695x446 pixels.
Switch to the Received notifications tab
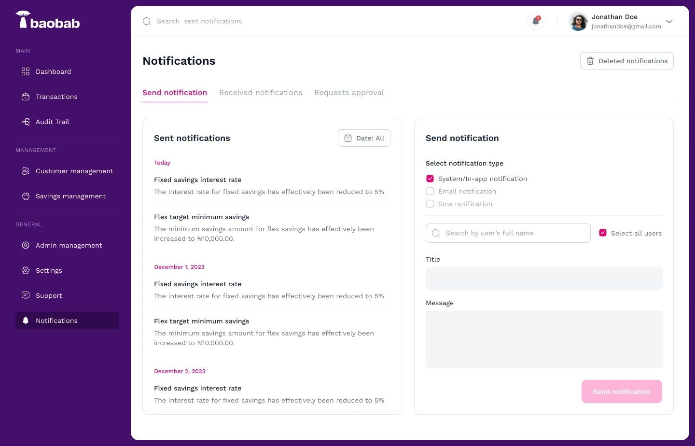click(261, 93)
